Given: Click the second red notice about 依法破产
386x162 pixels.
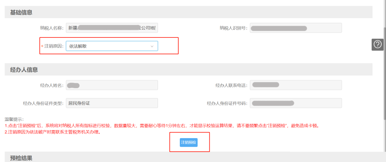Looking at the screenshot, I should click(x=53, y=132).
